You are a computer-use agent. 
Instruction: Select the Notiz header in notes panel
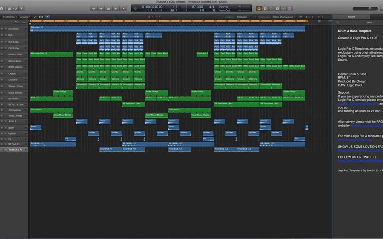(370, 22)
